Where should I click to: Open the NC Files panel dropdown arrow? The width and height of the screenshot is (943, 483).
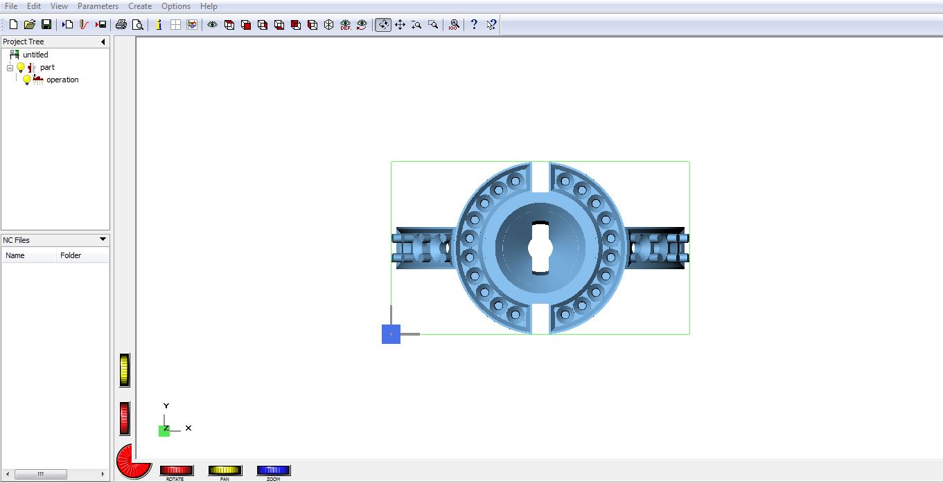coord(103,240)
